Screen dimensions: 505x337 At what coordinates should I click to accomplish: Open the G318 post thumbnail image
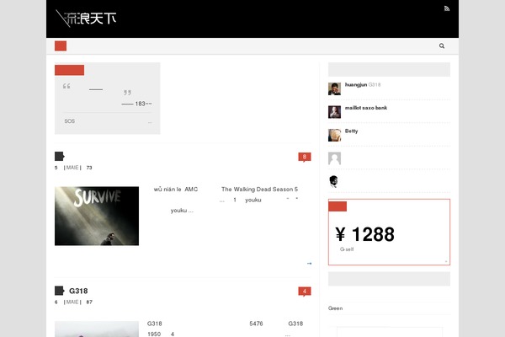point(97,329)
